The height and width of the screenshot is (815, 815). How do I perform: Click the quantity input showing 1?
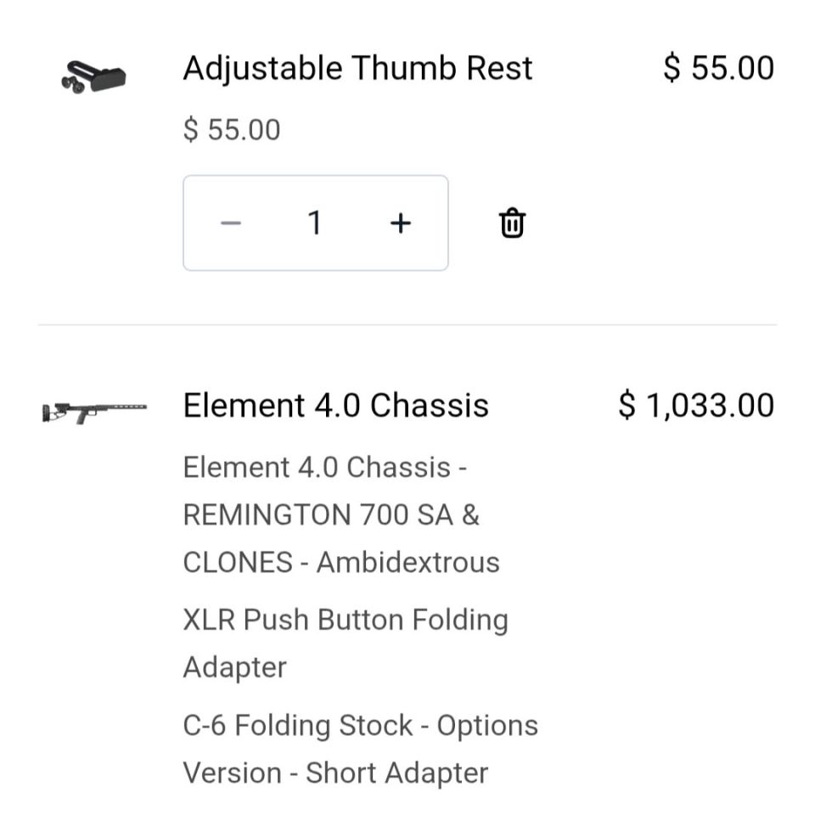tap(315, 222)
